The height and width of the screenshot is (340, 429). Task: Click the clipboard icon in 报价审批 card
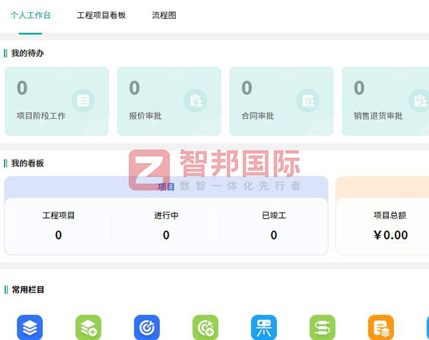coord(196,100)
